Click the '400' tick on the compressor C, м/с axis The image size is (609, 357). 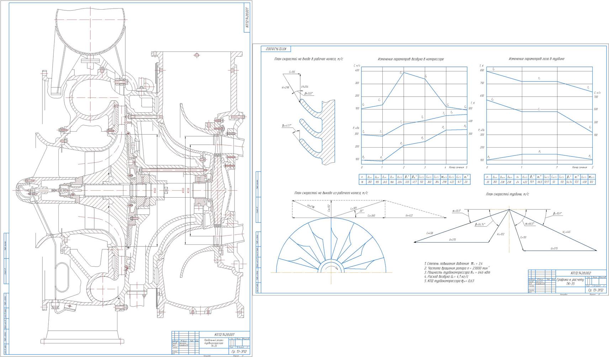coord(357,70)
